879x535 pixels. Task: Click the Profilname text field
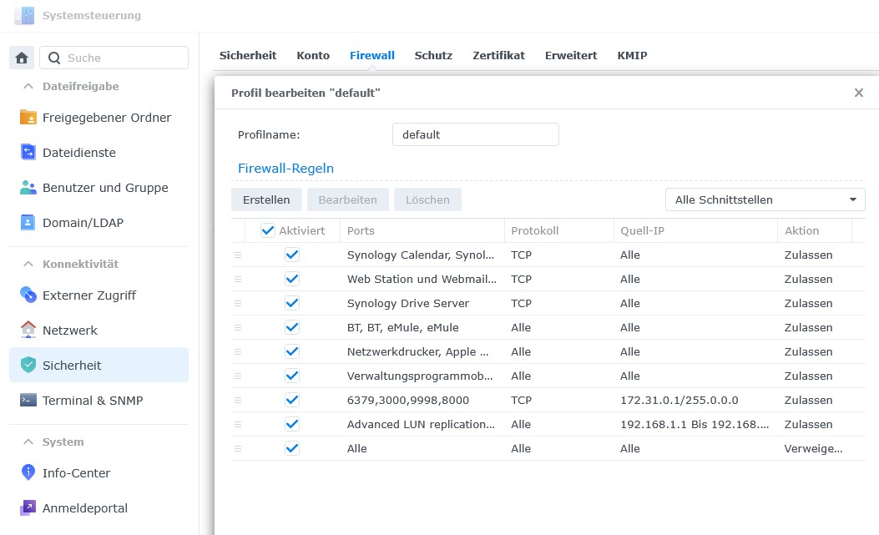tap(475, 134)
